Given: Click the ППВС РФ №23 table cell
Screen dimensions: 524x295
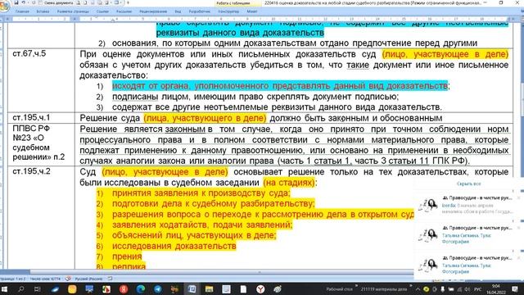Looking at the screenshot, I should tap(41, 144).
